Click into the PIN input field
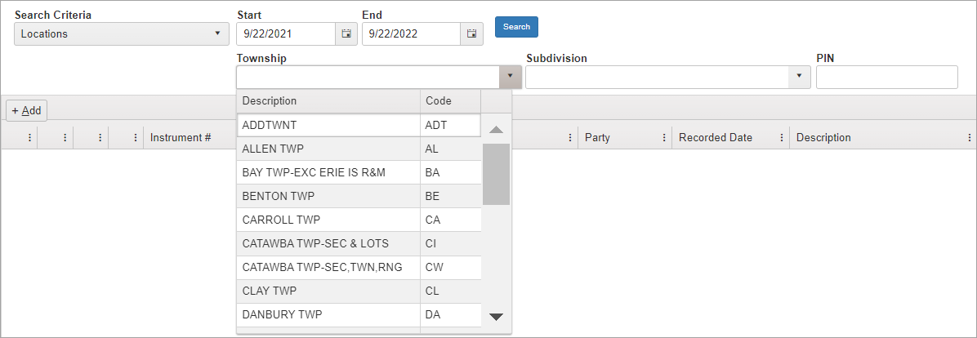The height and width of the screenshot is (338, 977). pos(886,78)
